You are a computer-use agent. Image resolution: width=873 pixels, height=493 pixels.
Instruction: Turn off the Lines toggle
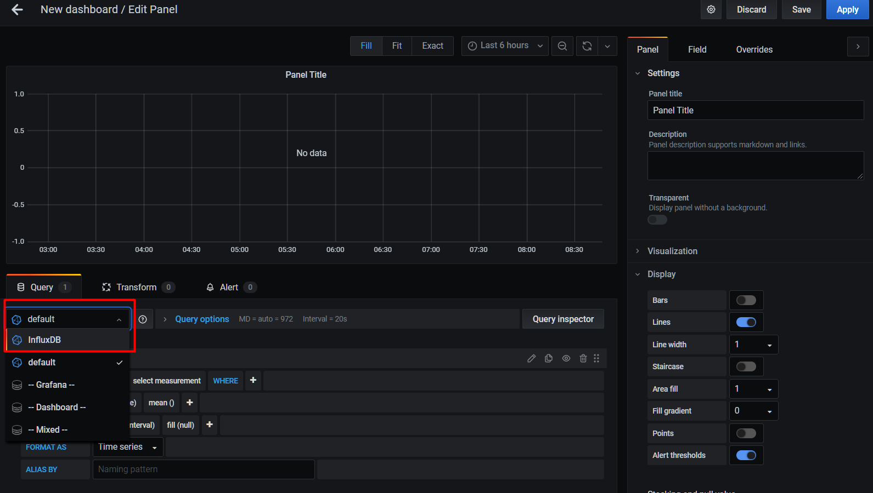point(746,322)
